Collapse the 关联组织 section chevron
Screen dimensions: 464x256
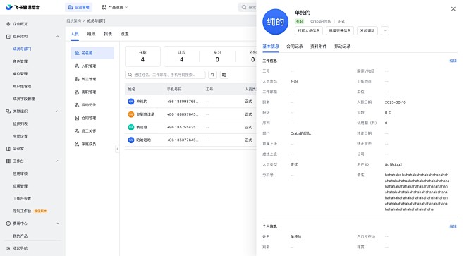58,111
